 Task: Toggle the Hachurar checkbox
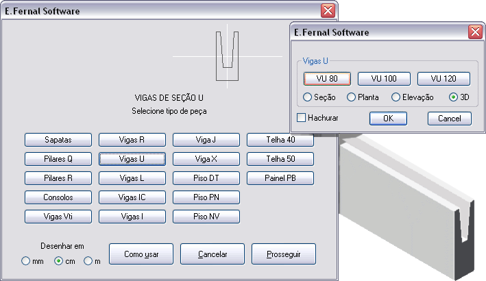pos(302,117)
